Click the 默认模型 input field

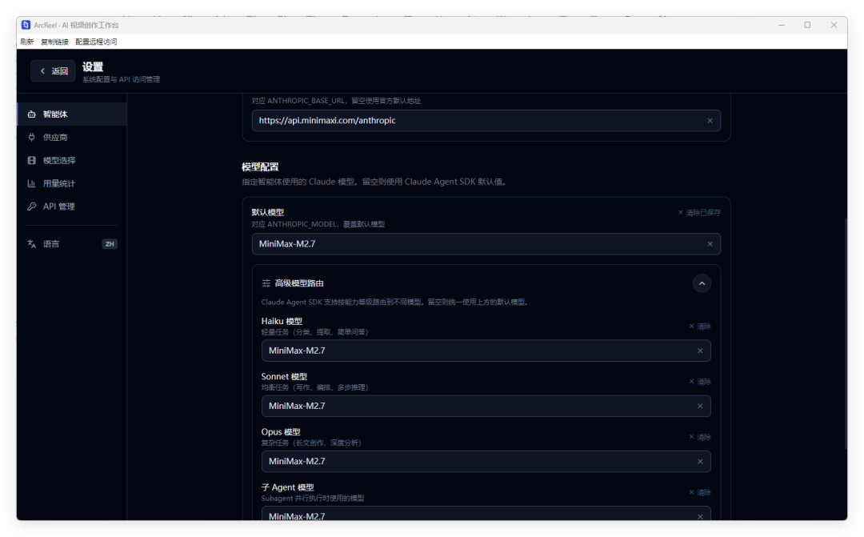pyautogui.click(x=486, y=244)
